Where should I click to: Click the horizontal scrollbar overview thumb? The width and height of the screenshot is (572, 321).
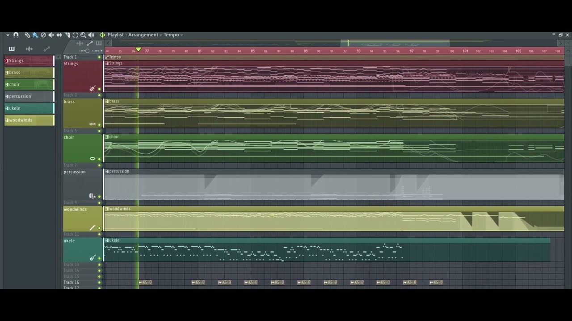(395, 43)
